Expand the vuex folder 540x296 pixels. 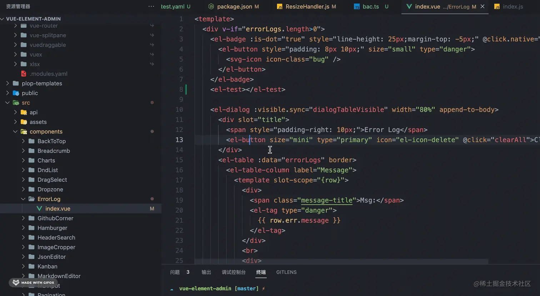coord(15,54)
